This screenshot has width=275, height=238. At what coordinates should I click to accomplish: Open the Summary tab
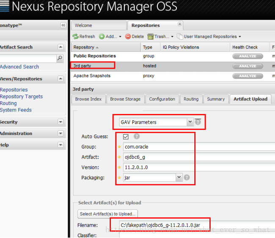click(216, 99)
